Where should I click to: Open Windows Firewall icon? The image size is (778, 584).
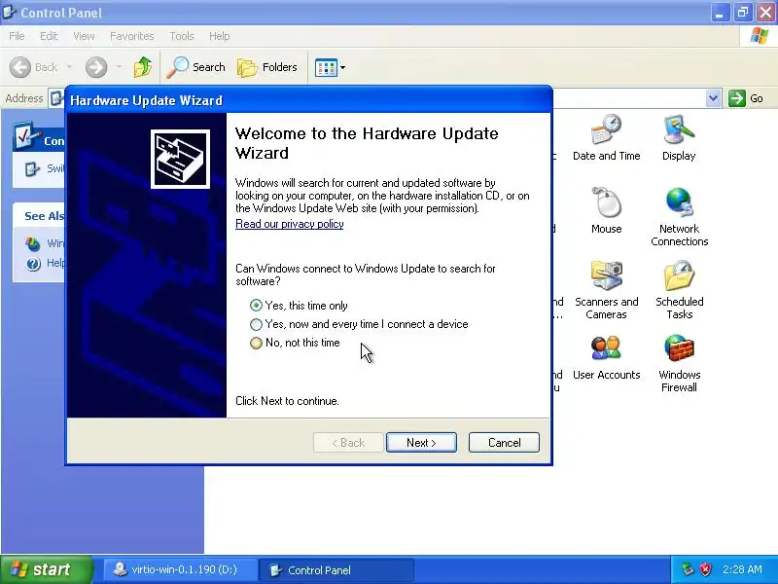679,363
